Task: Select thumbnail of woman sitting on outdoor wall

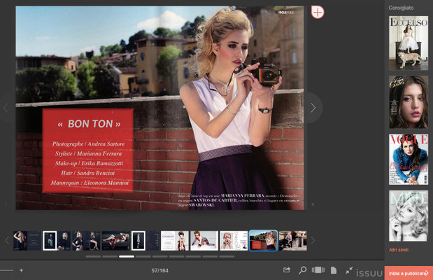Action: [x=292, y=241]
